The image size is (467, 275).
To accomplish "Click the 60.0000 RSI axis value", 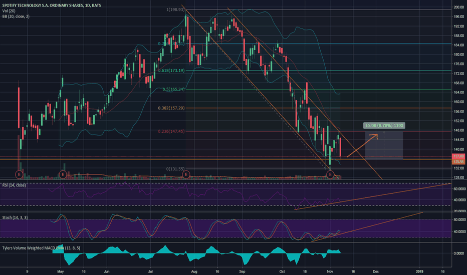I will coord(459,189).
